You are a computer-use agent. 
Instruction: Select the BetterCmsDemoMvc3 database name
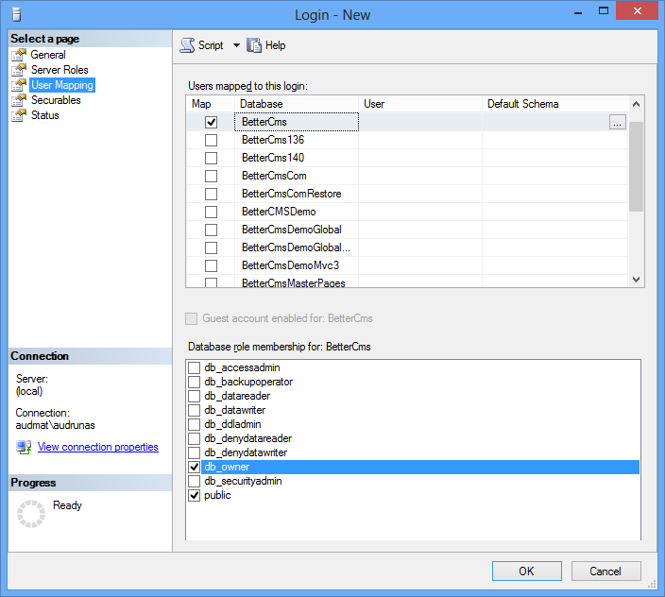coord(291,265)
